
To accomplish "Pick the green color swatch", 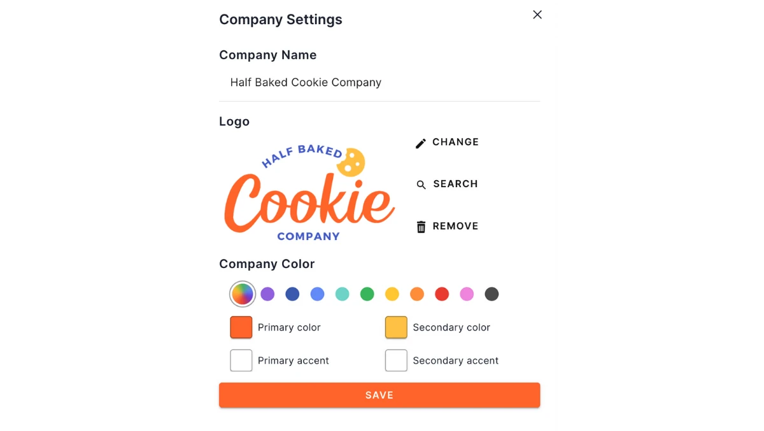I will pyautogui.click(x=367, y=294).
